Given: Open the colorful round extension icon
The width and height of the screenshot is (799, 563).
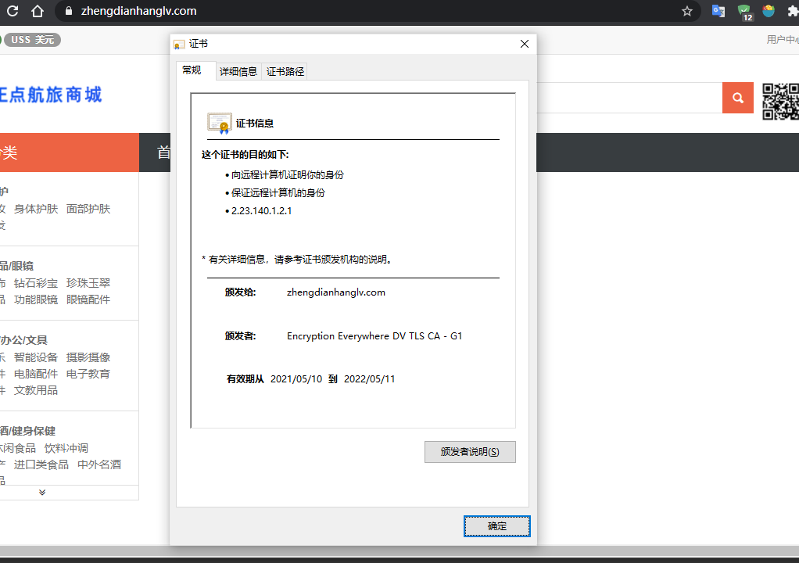Looking at the screenshot, I should [769, 11].
